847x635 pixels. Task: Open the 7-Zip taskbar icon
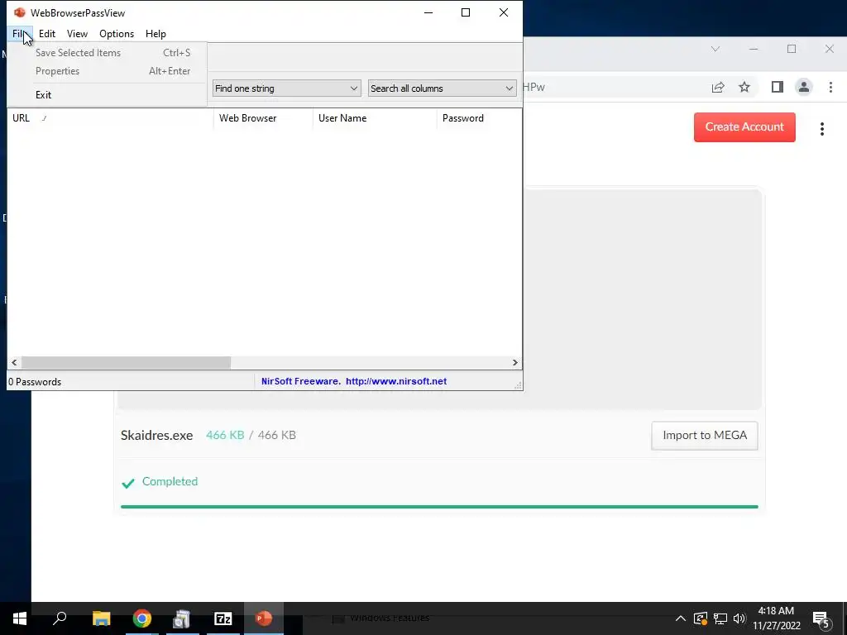tap(223, 618)
